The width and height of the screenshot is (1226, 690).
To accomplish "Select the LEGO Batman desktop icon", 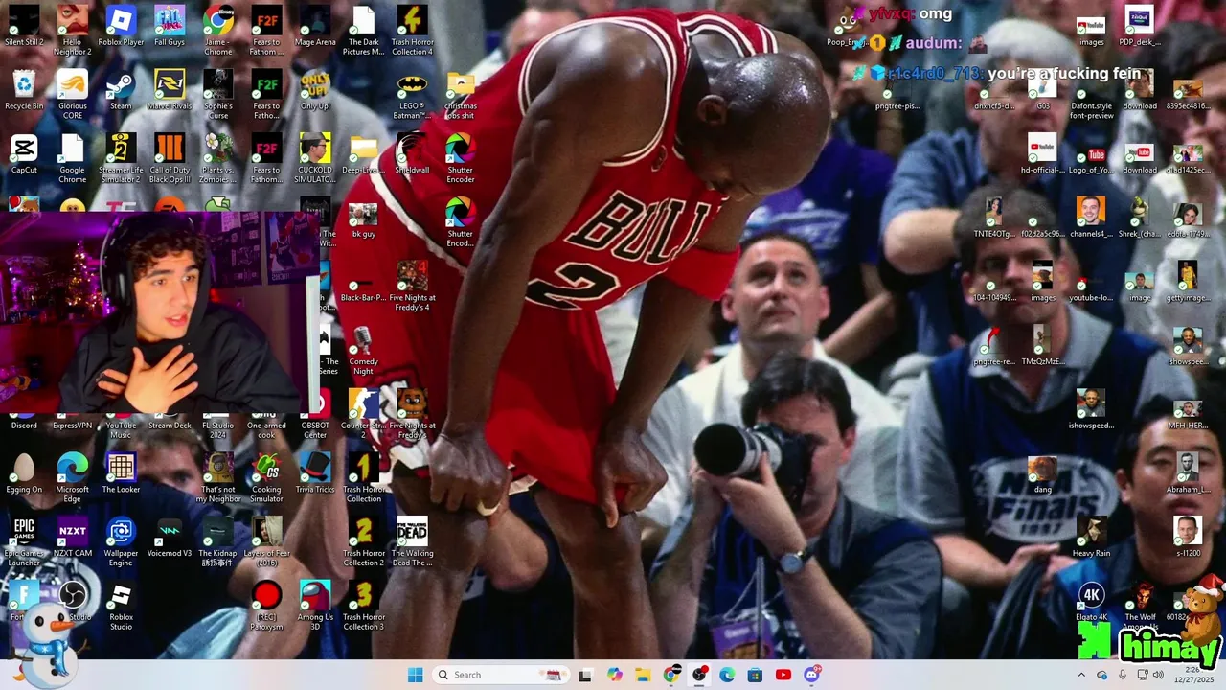I will [412, 94].
